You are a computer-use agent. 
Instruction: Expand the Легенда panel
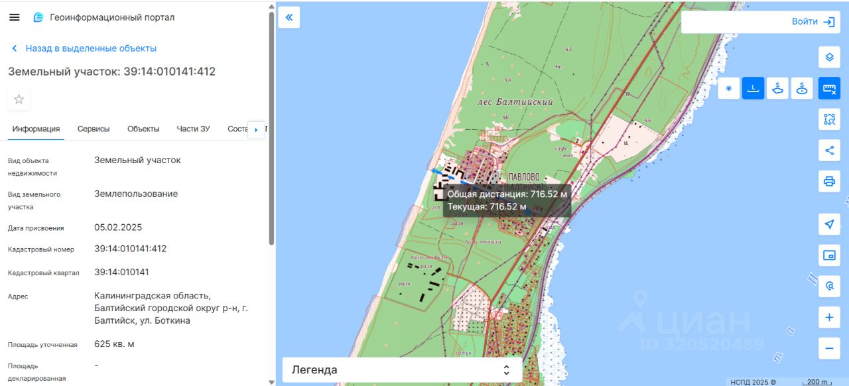click(x=402, y=370)
